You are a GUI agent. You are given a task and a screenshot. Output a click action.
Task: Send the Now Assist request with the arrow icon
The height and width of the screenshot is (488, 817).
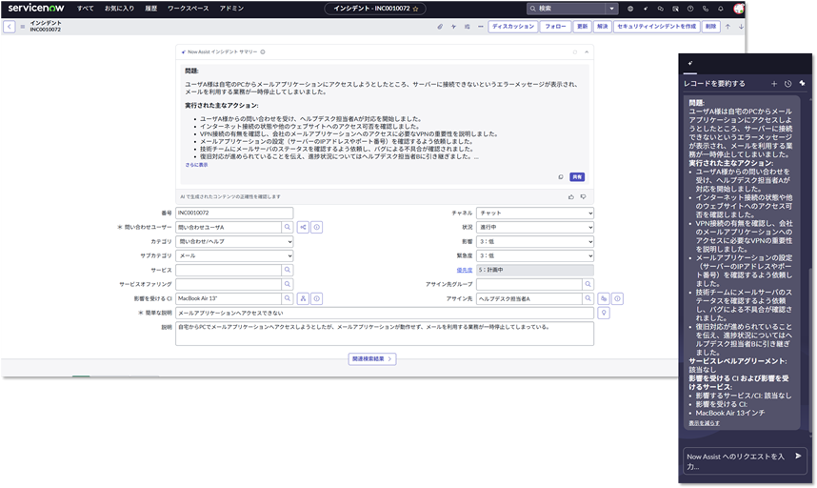coord(798,457)
